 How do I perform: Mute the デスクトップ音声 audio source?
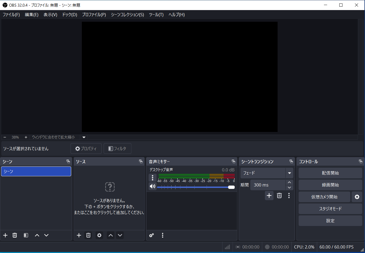pos(152,186)
